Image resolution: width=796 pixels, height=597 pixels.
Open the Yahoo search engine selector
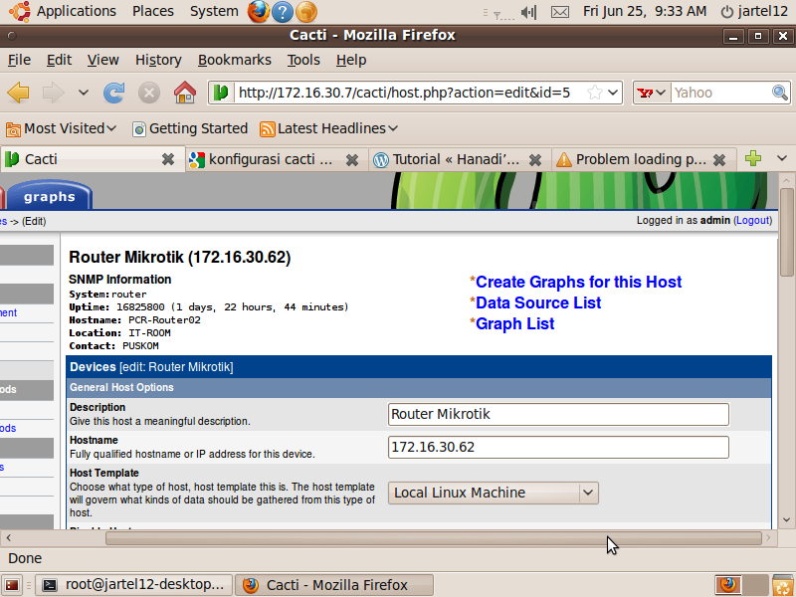point(652,93)
